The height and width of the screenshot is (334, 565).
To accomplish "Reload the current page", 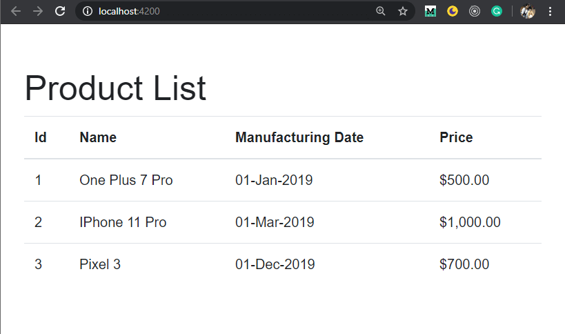I will [60, 11].
